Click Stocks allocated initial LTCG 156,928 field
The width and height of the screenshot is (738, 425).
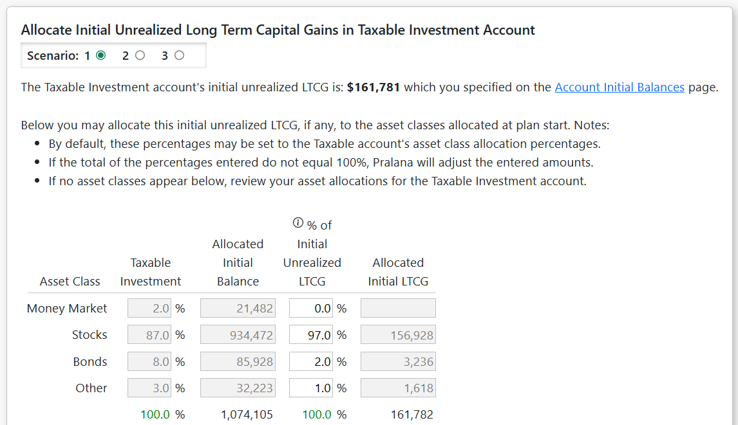(398, 335)
